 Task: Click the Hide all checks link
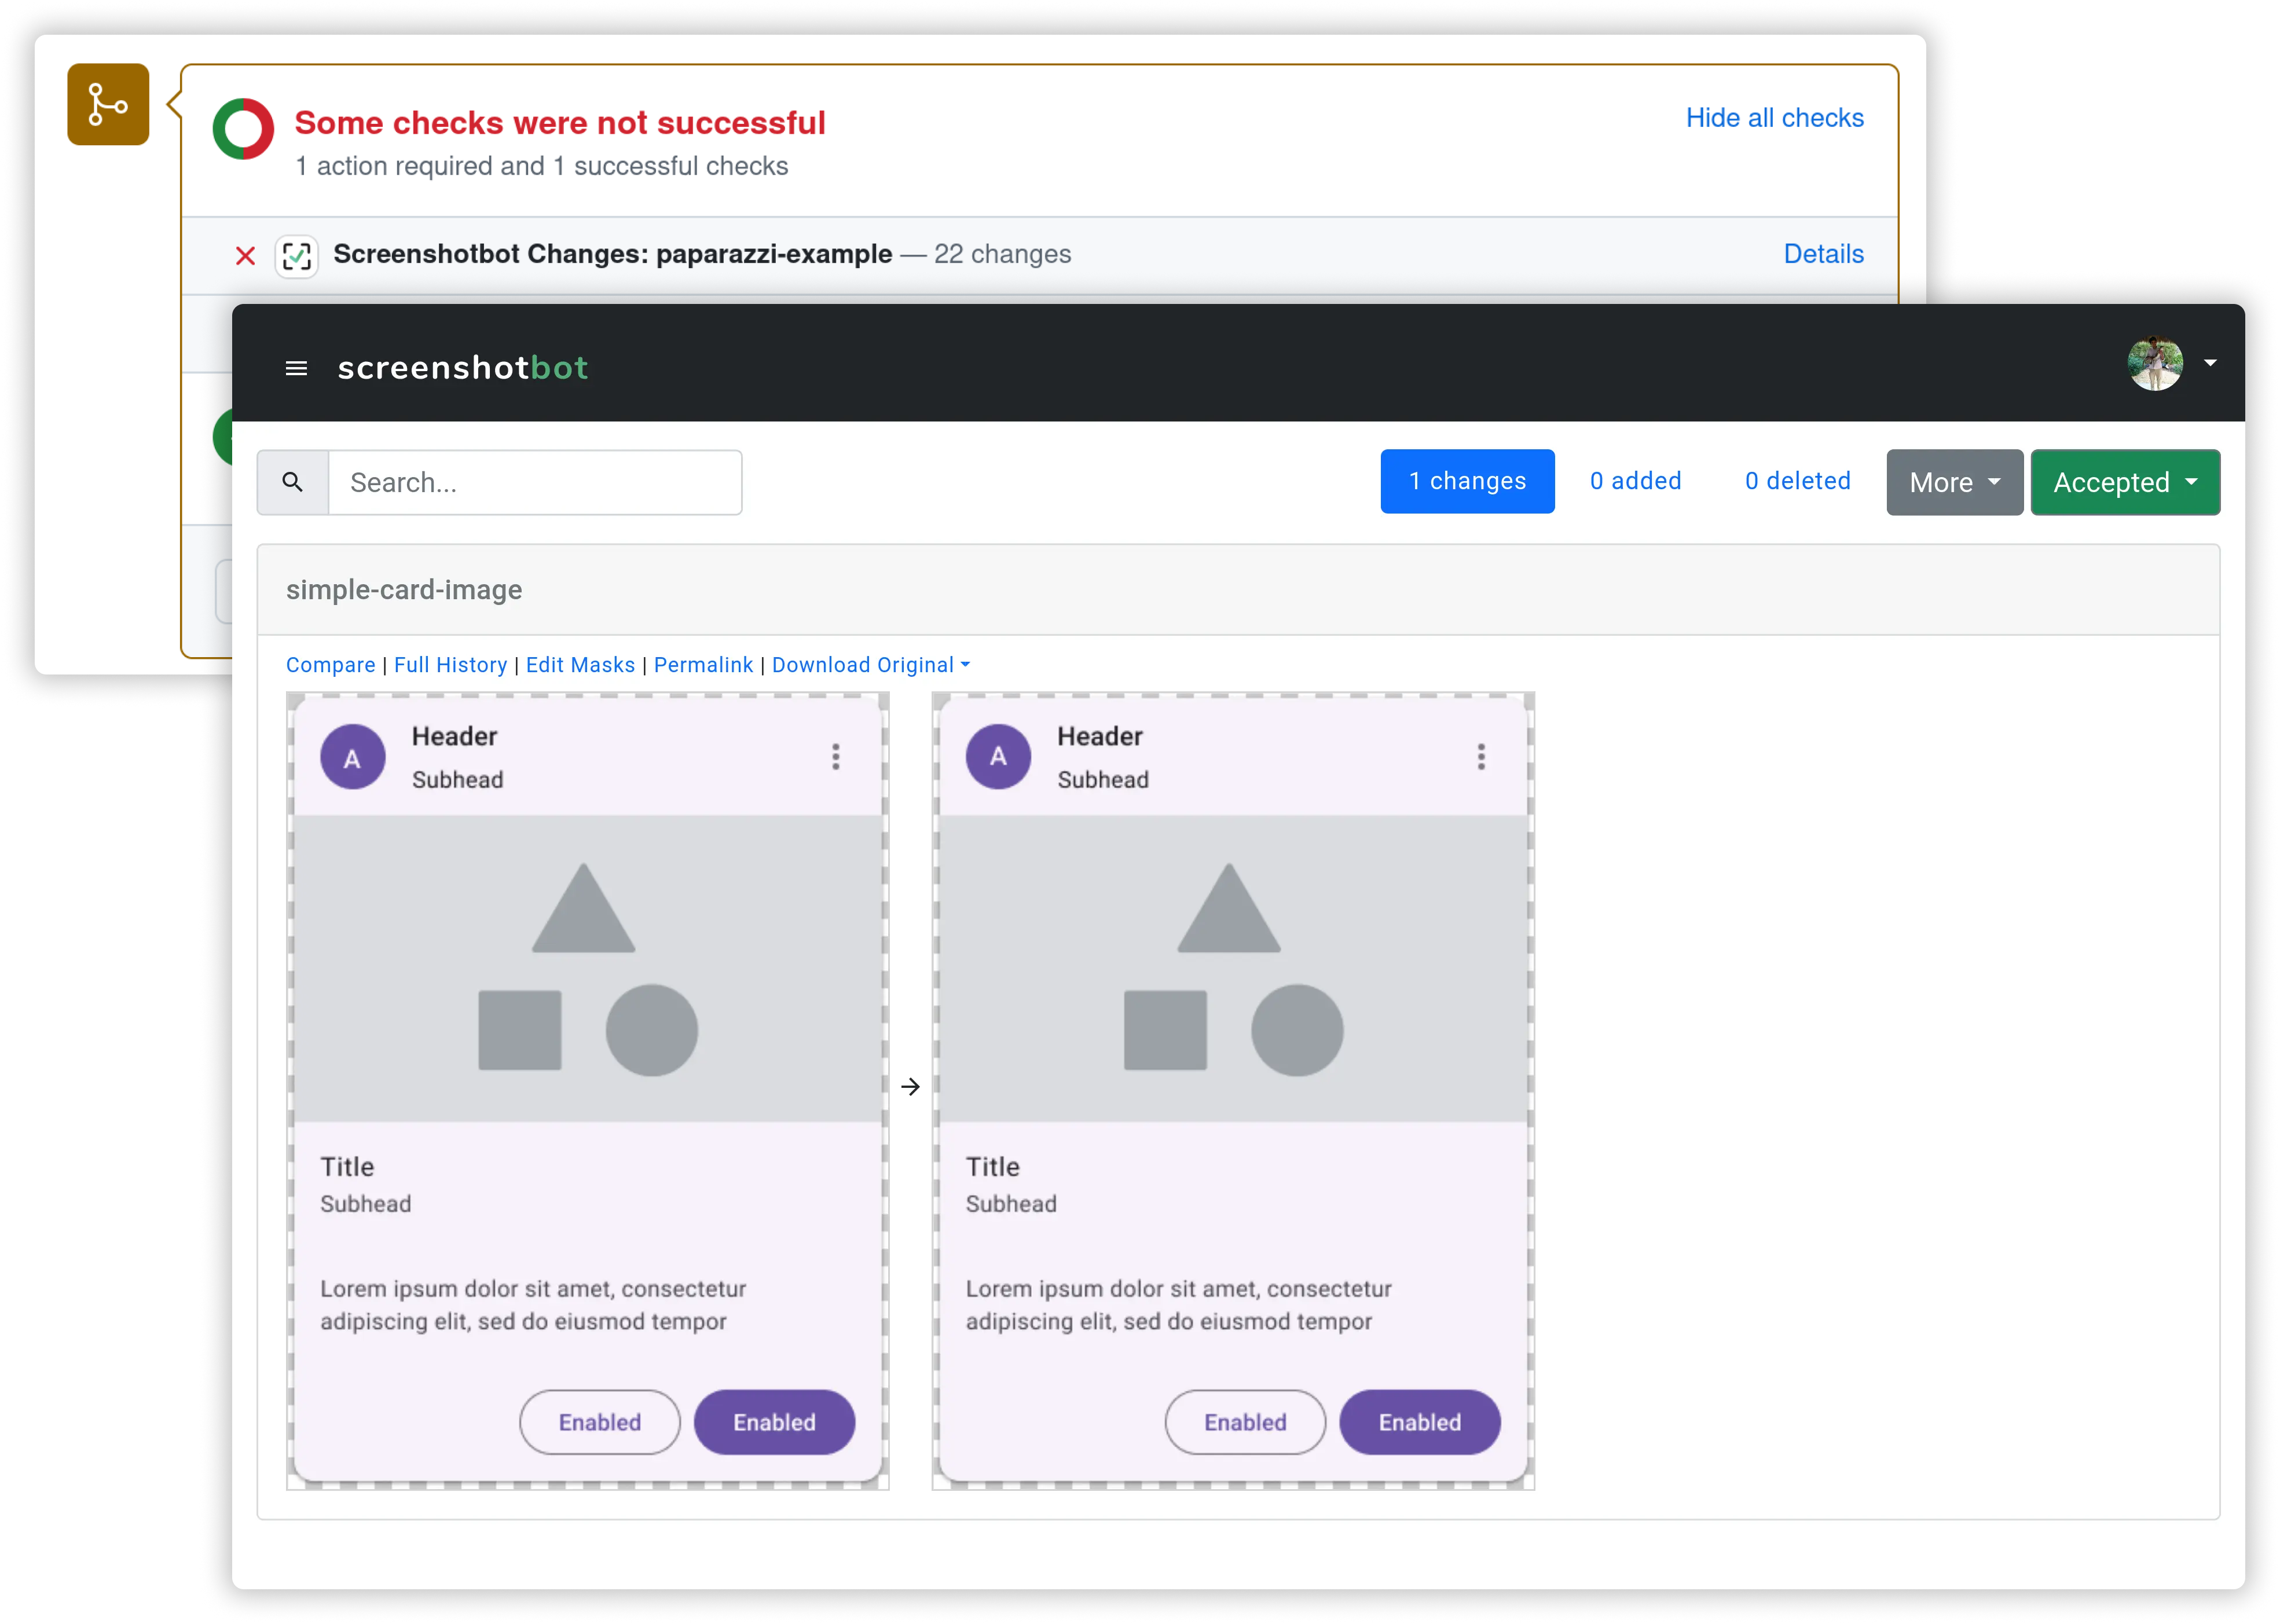click(1774, 118)
